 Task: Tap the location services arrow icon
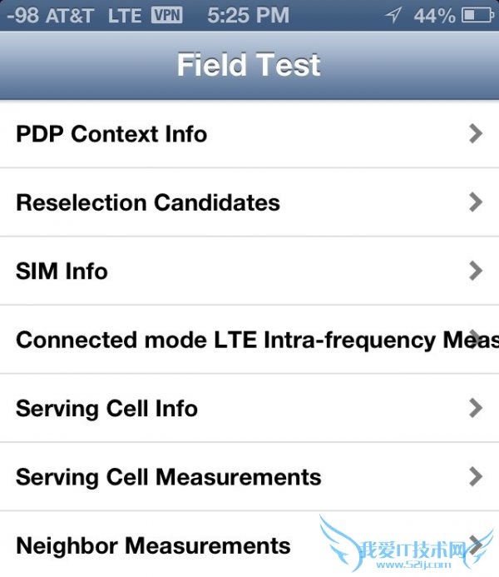point(394,15)
